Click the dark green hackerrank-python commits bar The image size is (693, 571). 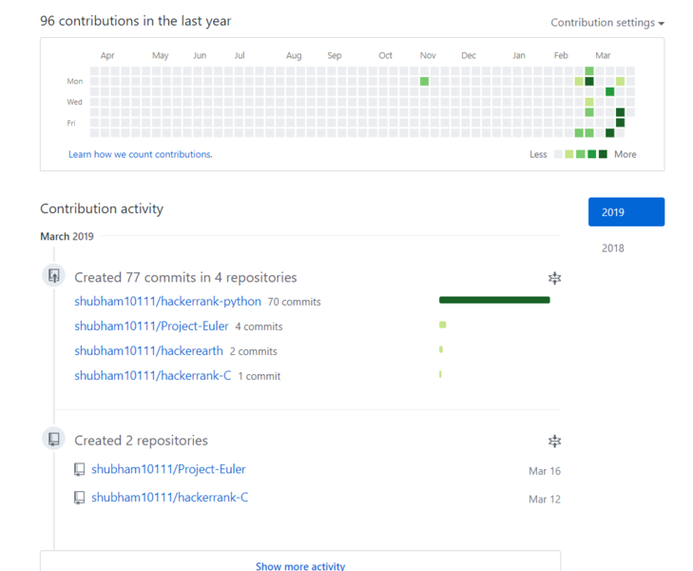494,300
